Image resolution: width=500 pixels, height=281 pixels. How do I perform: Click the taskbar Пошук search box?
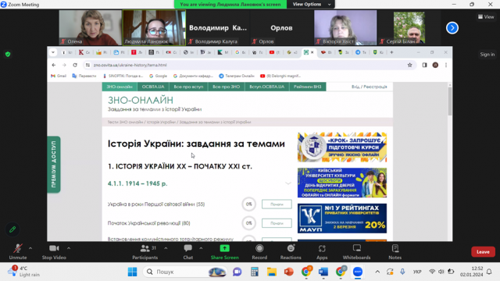pos(186,272)
